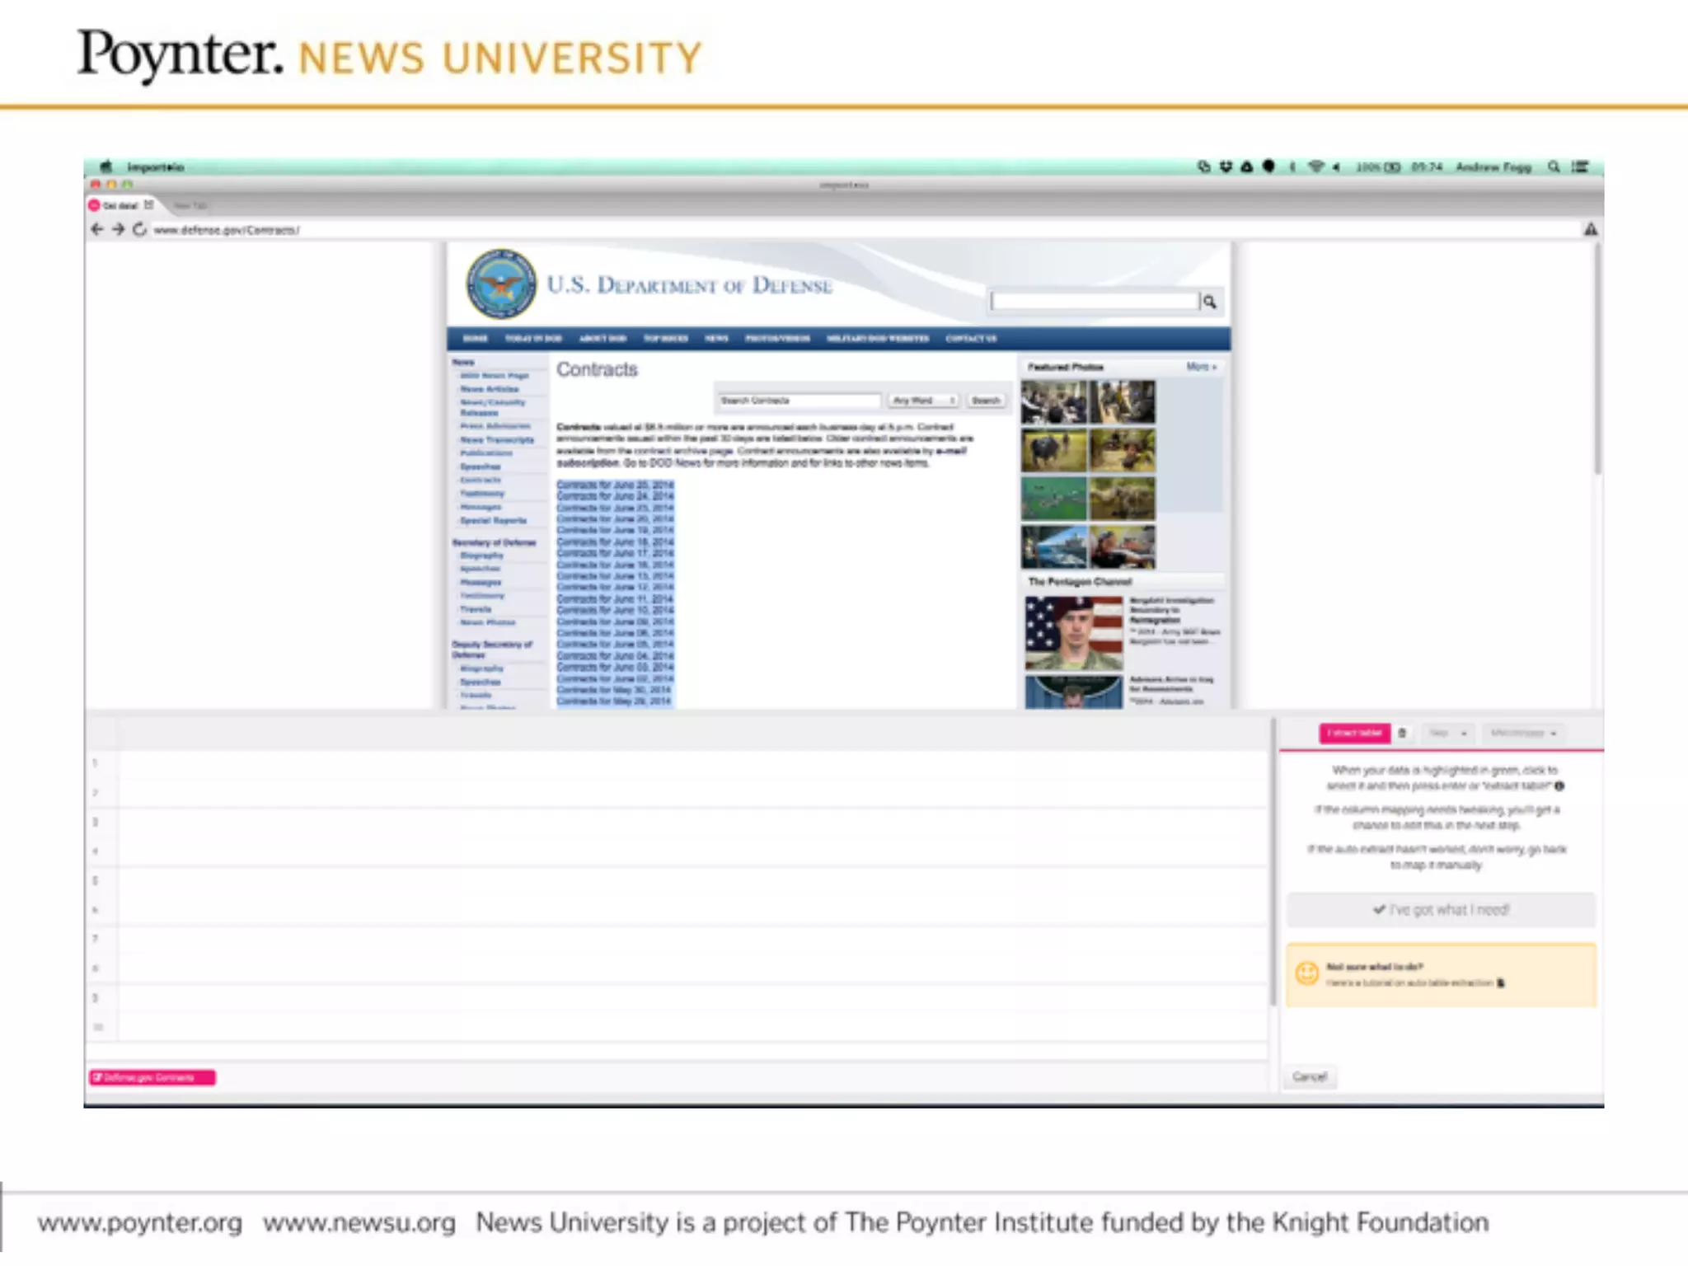1688x1266 pixels.
Task: Click the browser forward arrow
Action: (119, 229)
